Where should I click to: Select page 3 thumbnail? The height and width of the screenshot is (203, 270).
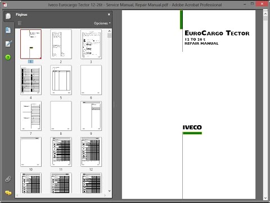(91, 44)
